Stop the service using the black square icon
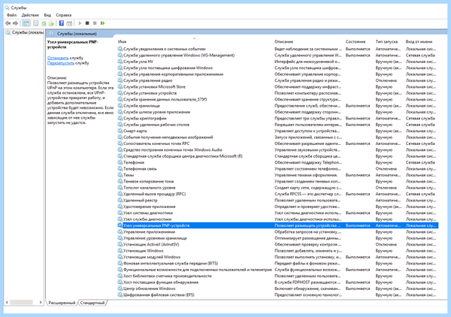Viewport: 451px width, 317px height. click(87, 23)
